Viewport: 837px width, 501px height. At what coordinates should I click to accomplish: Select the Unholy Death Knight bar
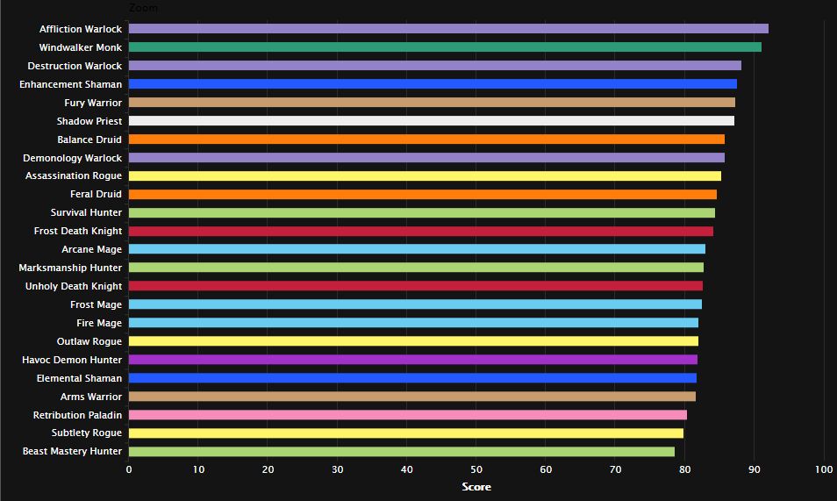(x=416, y=286)
